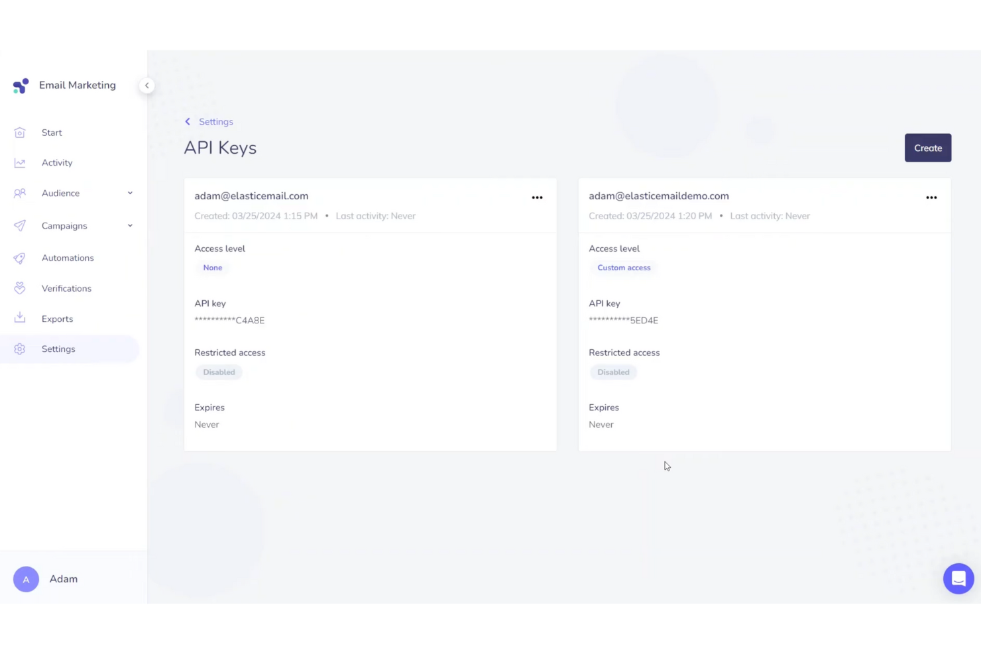Click the Create button
Image resolution: width=981 pixels, height=654 pixels.
tap(927, 148)
